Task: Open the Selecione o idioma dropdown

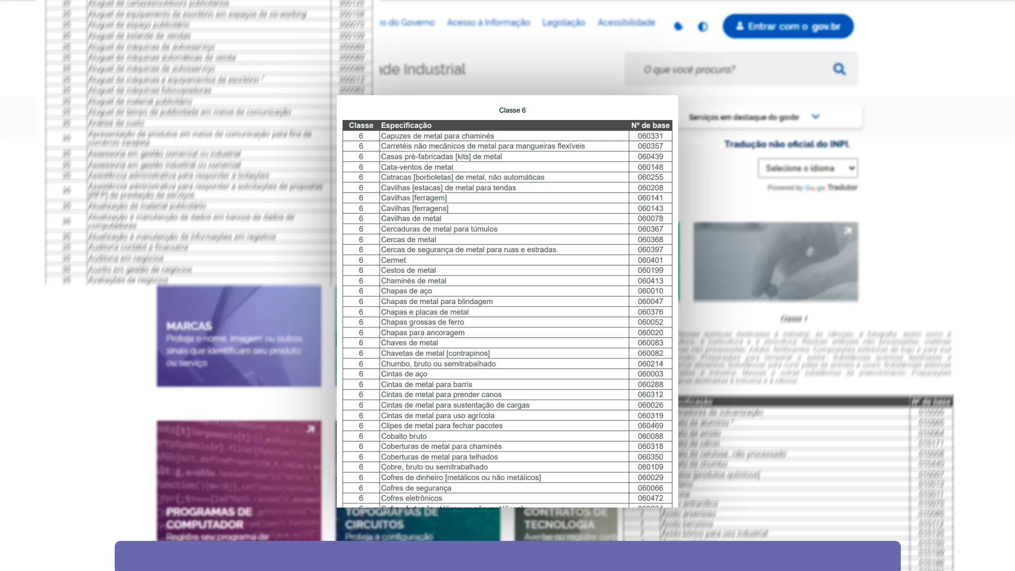Action: tap(808, 168)
